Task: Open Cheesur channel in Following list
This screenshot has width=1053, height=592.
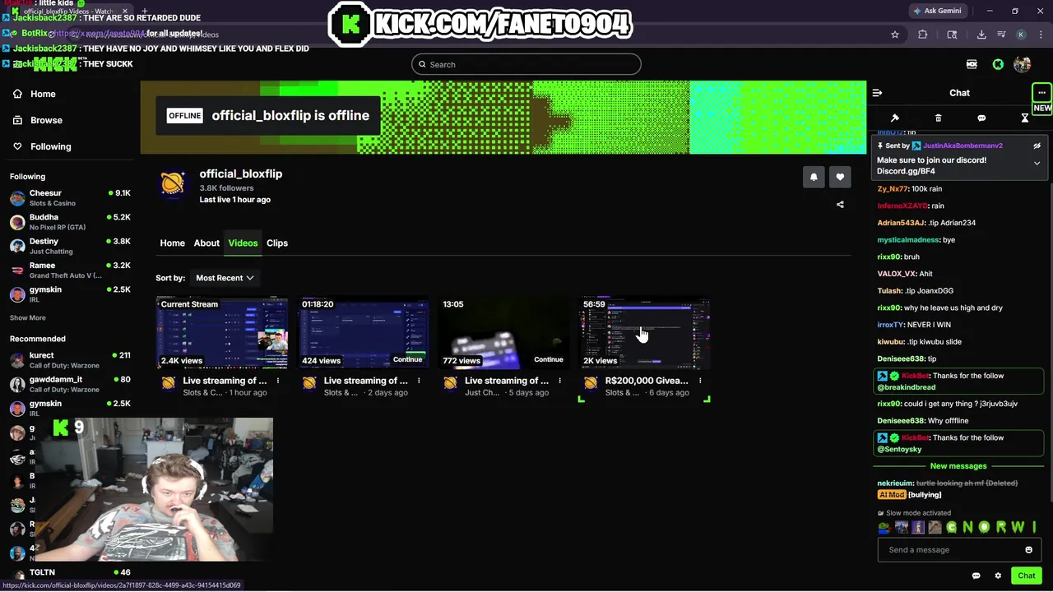Action: [x=69, y=197]
